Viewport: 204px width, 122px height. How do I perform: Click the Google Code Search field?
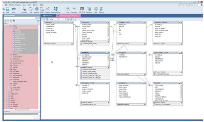click(189, 5)
